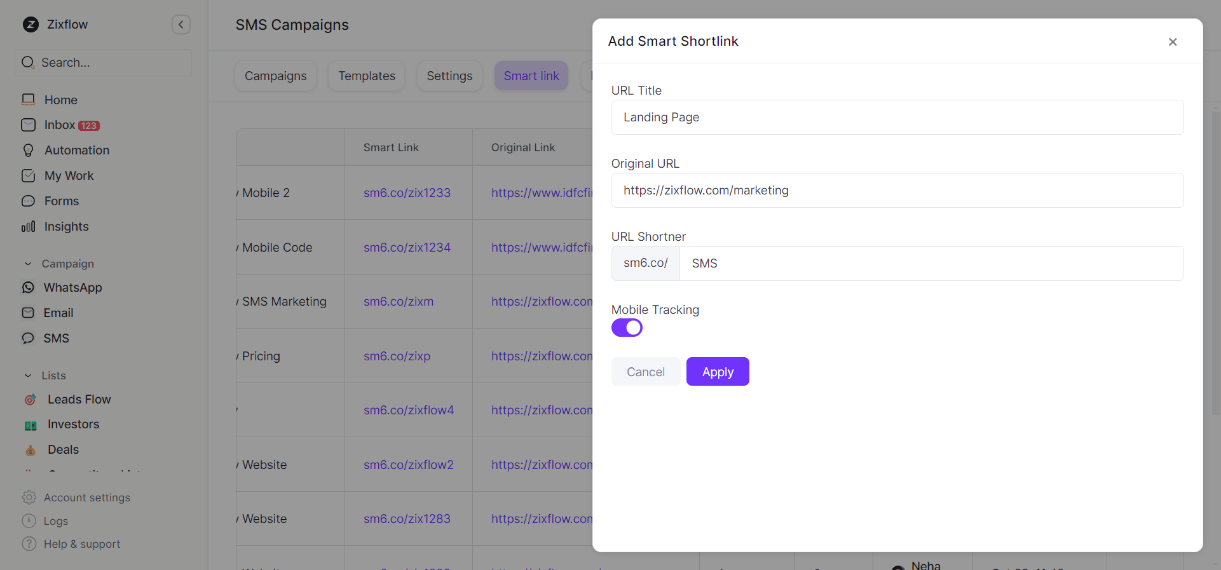Switch to the Campaigns tab
The image size is (1221, 570).
click(x=275, y=76)
